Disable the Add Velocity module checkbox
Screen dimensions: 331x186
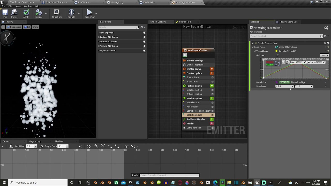click(x=213, y=107)
